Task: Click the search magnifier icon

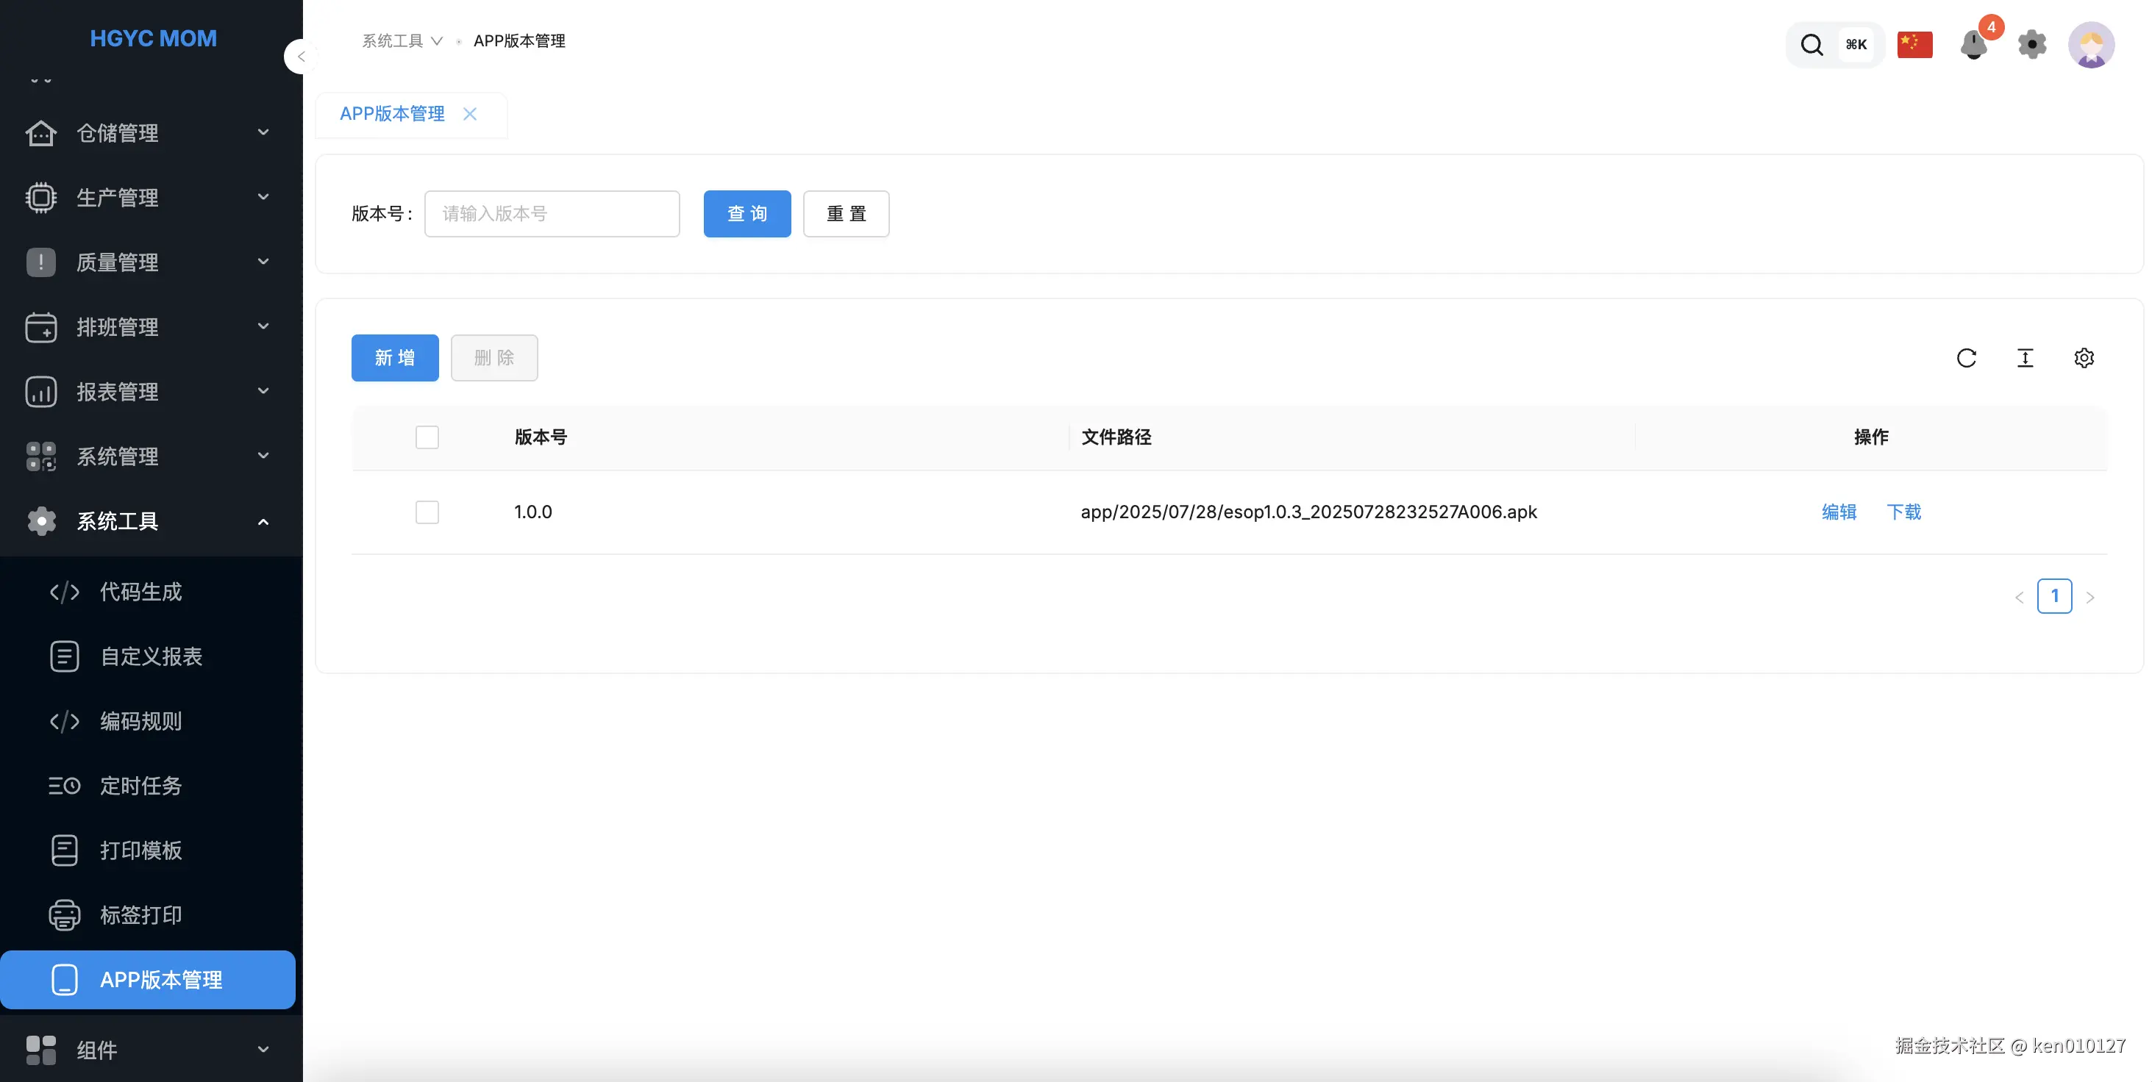Action: pos(1811,44)
